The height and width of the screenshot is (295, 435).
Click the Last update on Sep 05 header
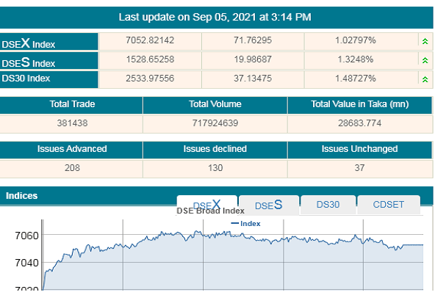[215, 17]
